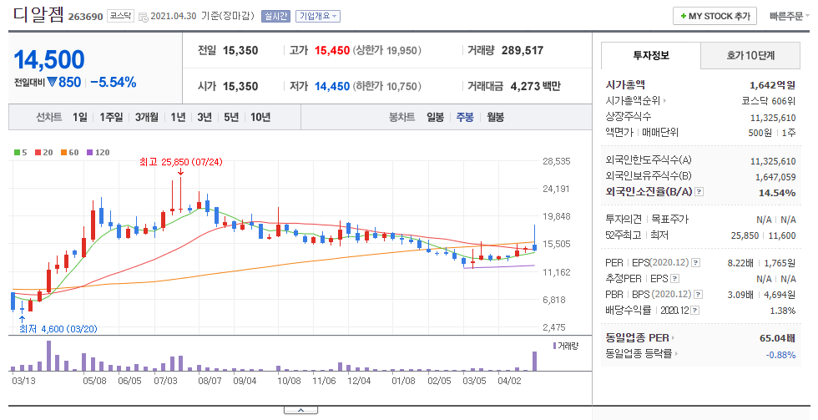Image resolution: width=818 pixels, height=420 pixels.
Task: Click the current price 14,500
Action: (x=49, y=59)
